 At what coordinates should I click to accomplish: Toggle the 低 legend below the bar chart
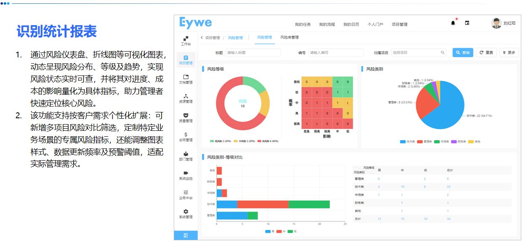(293, 231)
